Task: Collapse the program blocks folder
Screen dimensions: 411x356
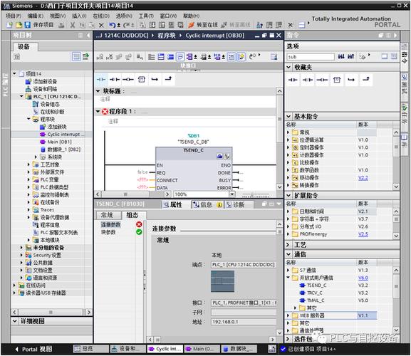Action: pyautogui.click(x=28, y=119)
